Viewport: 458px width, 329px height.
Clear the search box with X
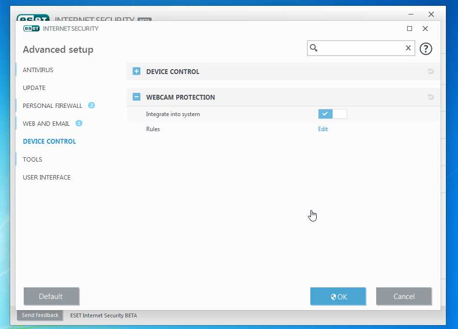coord(408,48)
